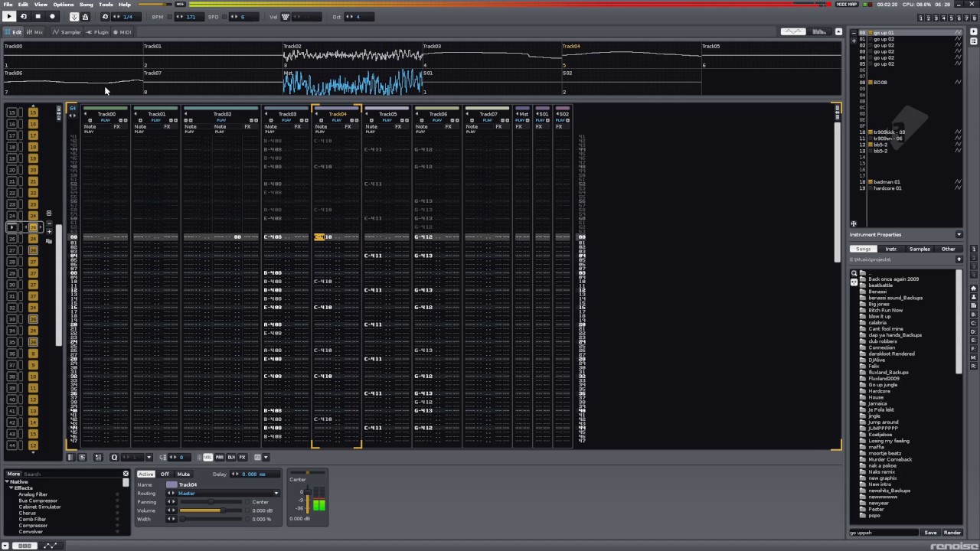
Task: Show the track scopes waveform view
Action: click(x=793, y=31)
